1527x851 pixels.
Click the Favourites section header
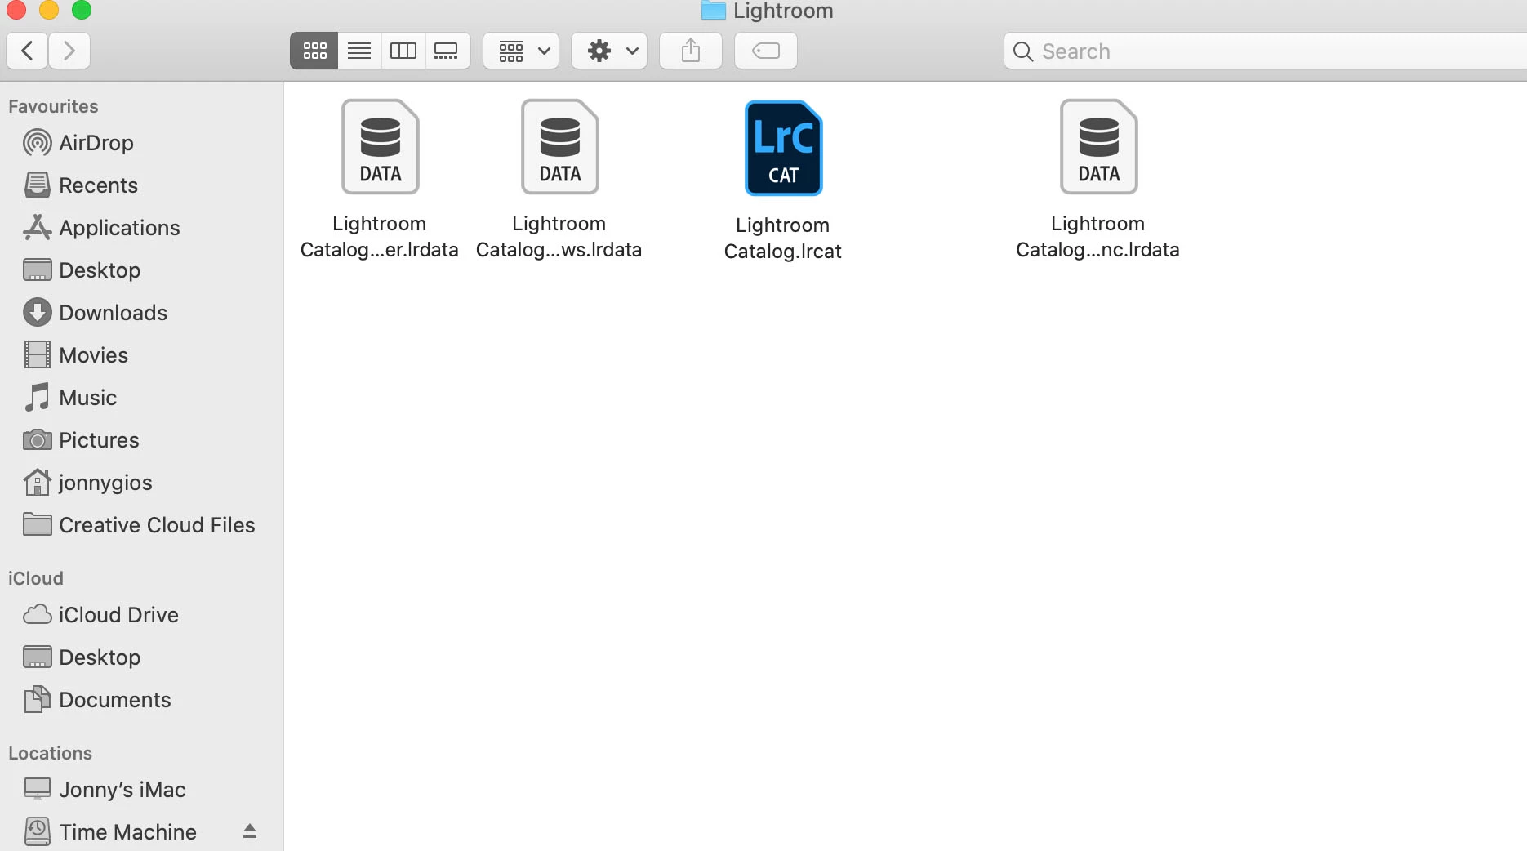[x=53, y=106]
